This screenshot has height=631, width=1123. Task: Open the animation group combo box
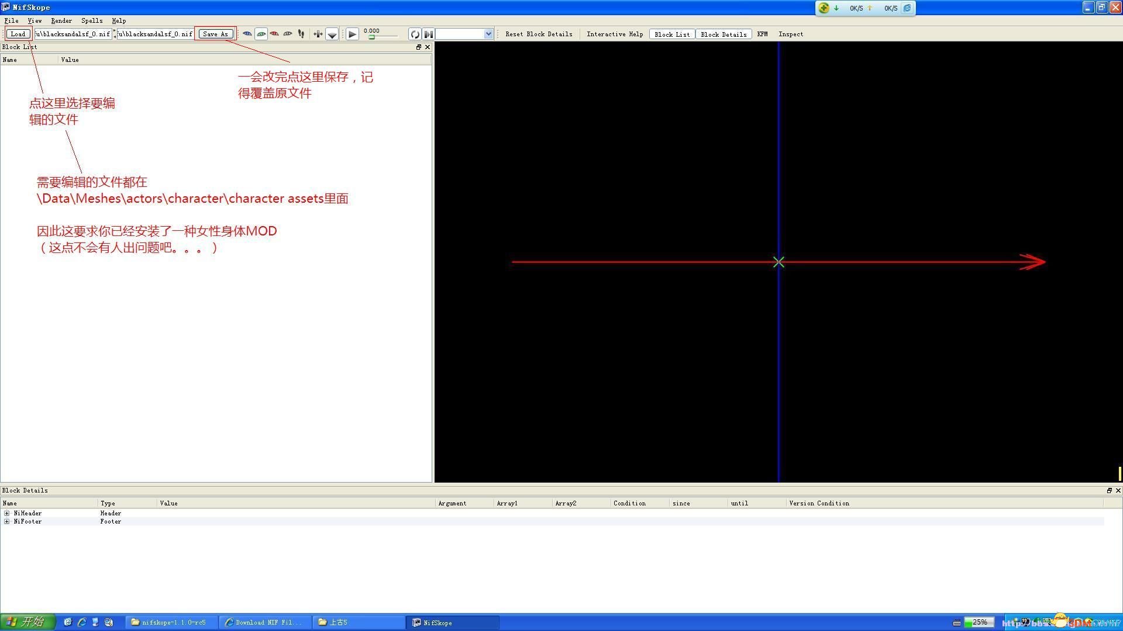pyautogui.click(x=464, y=34)
